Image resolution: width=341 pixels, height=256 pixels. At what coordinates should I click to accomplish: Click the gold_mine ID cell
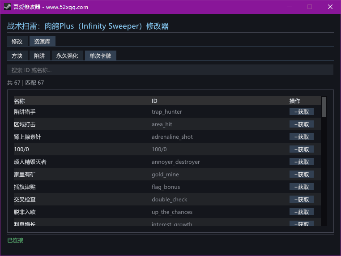coord(165,175)
